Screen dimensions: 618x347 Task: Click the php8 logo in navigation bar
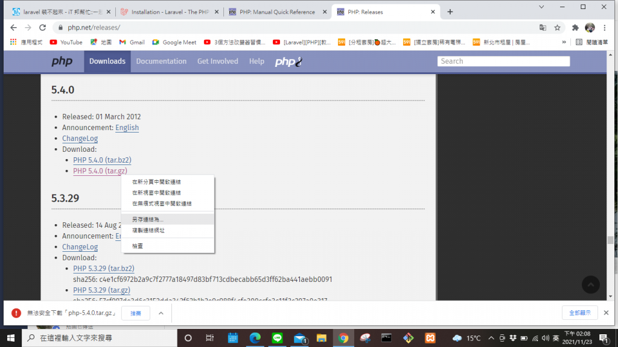click(288, 61)
